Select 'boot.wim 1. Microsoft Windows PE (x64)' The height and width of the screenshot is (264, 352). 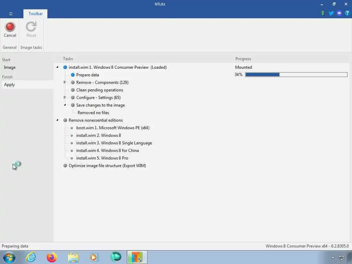[x=113, y=128]
